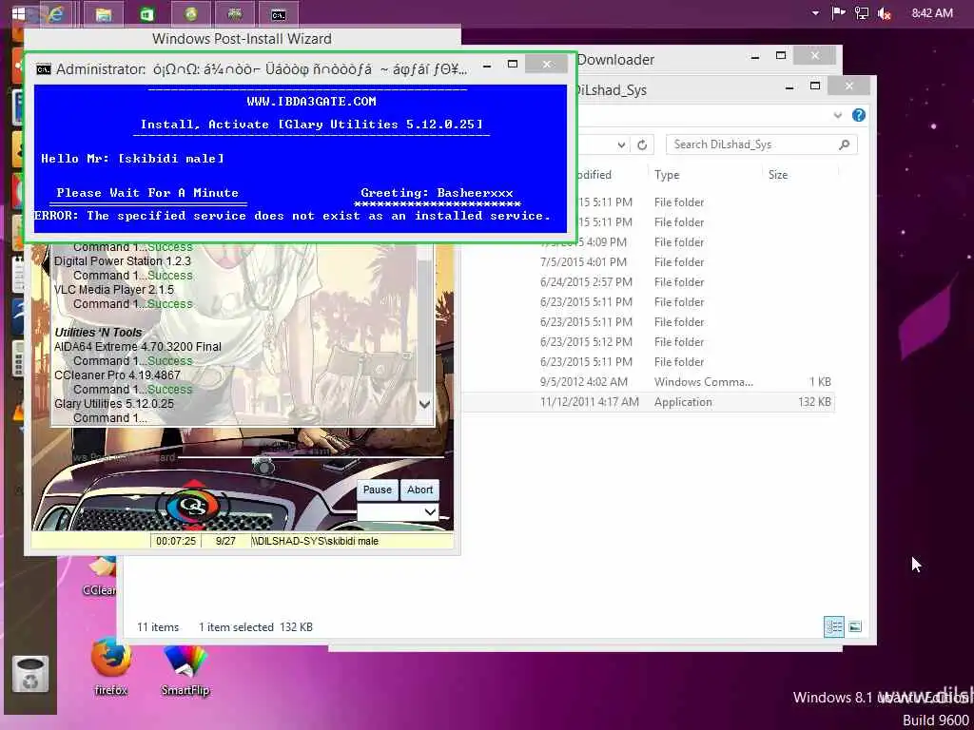Focus the Search DiLshad_Sys field

click(762, 144)
